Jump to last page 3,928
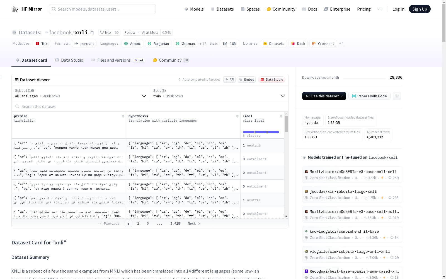The width and height of the screenshot is (446, 279). 175,223
